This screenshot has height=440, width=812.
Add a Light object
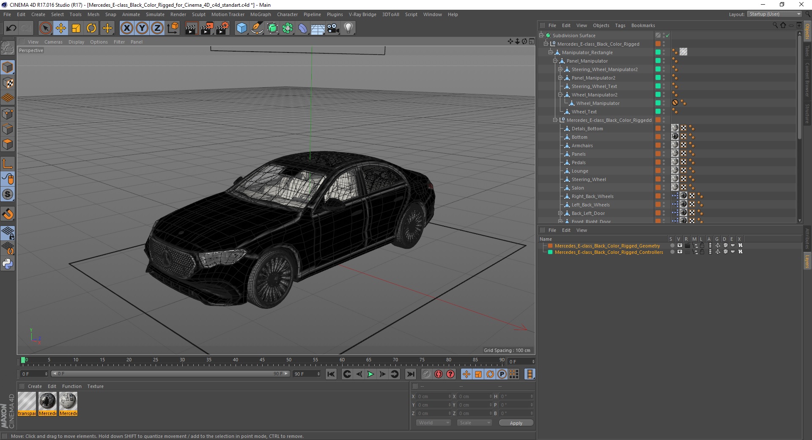coord(348,28)
